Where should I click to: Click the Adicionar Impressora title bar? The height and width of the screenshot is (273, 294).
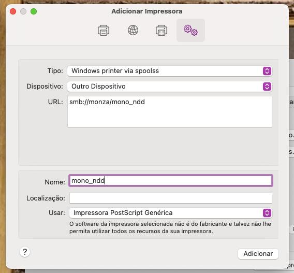pos(147,11)
